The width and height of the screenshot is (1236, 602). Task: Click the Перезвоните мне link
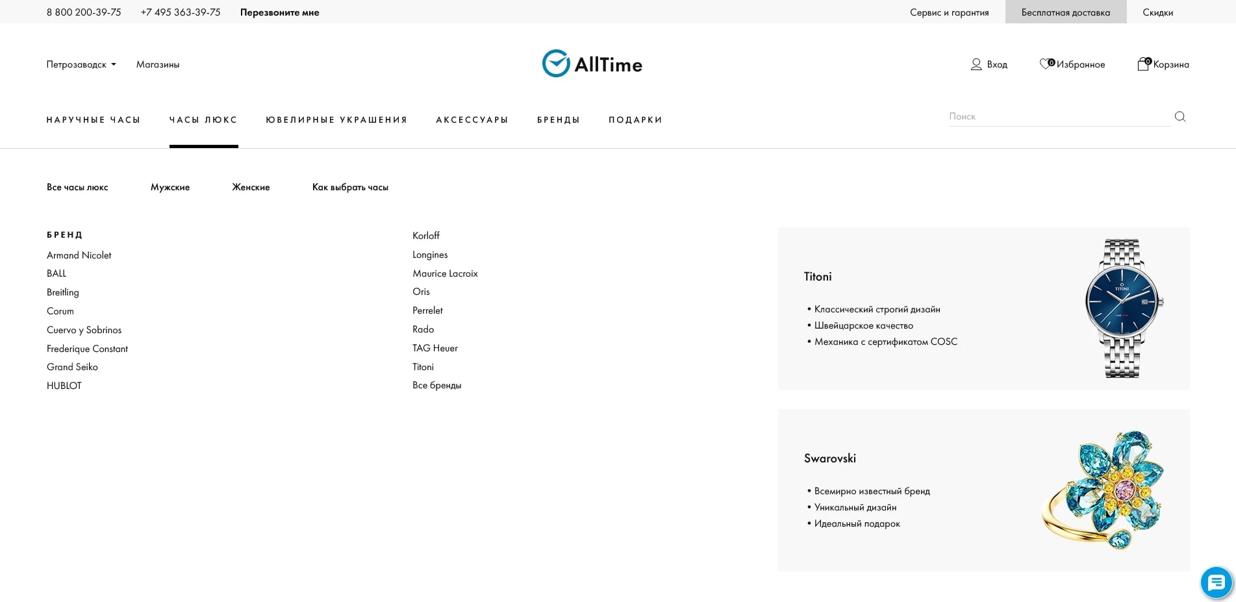279,12
